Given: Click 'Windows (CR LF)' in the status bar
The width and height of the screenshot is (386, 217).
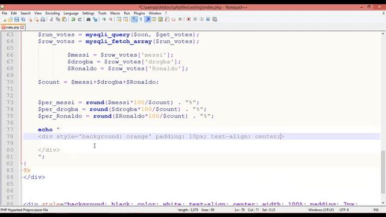Looking at the screenshot, I should tap(321, 210).
